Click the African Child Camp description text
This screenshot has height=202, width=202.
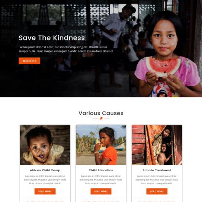click(45, 180)
